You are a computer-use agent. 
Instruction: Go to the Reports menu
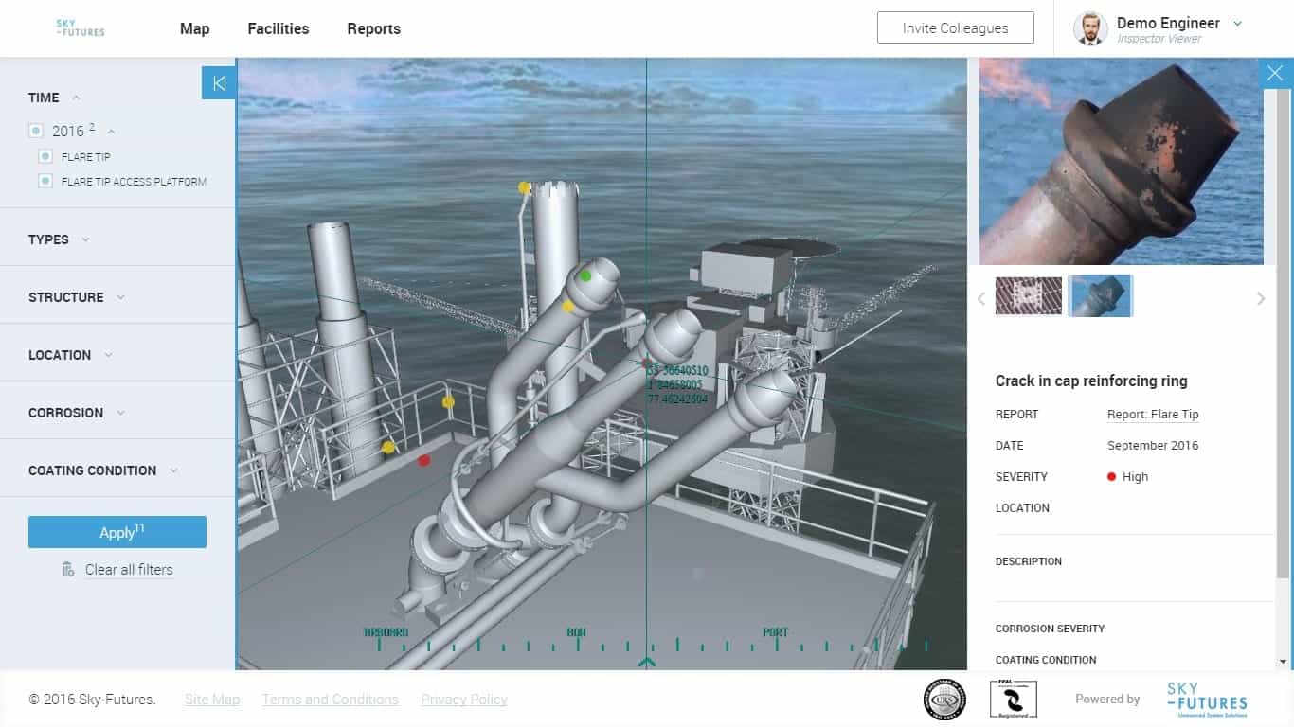point(373,28)
